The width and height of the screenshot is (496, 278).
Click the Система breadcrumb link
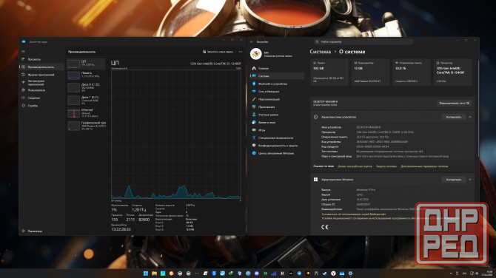click(320, 52)
